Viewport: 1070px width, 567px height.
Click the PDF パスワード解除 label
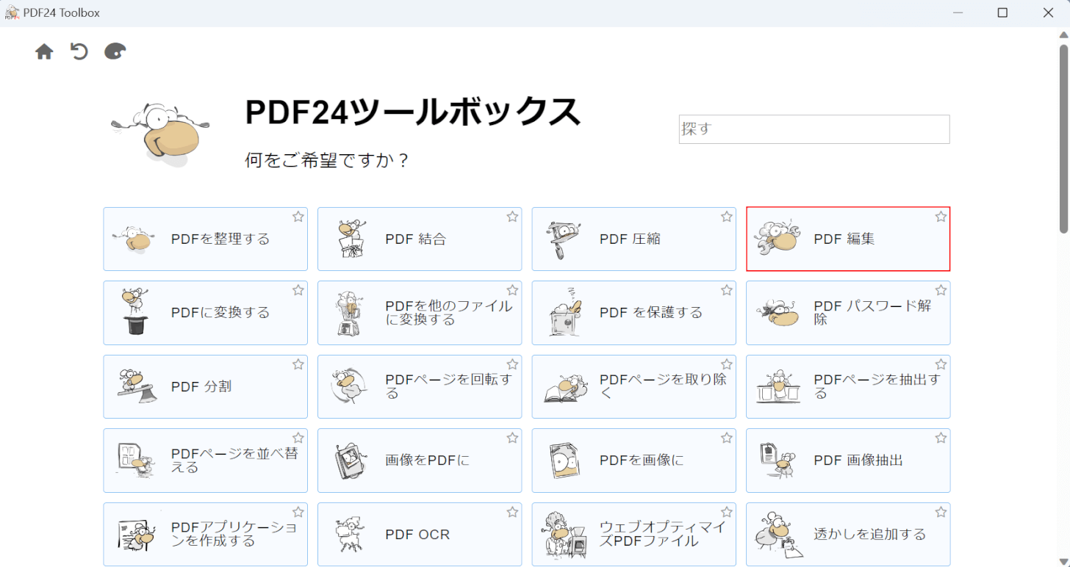pos(872,313)
